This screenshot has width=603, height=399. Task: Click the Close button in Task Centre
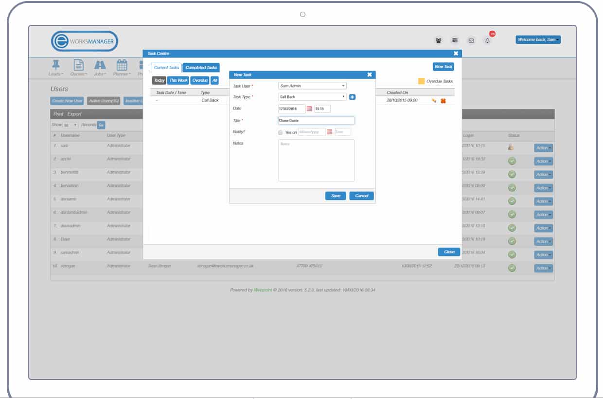pos(449,252)
